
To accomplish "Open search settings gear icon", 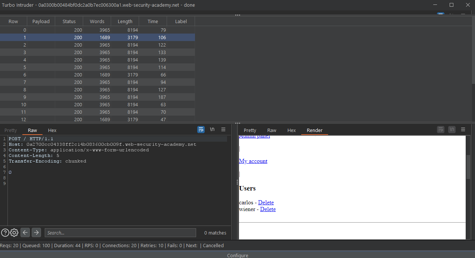I will 14,233.
